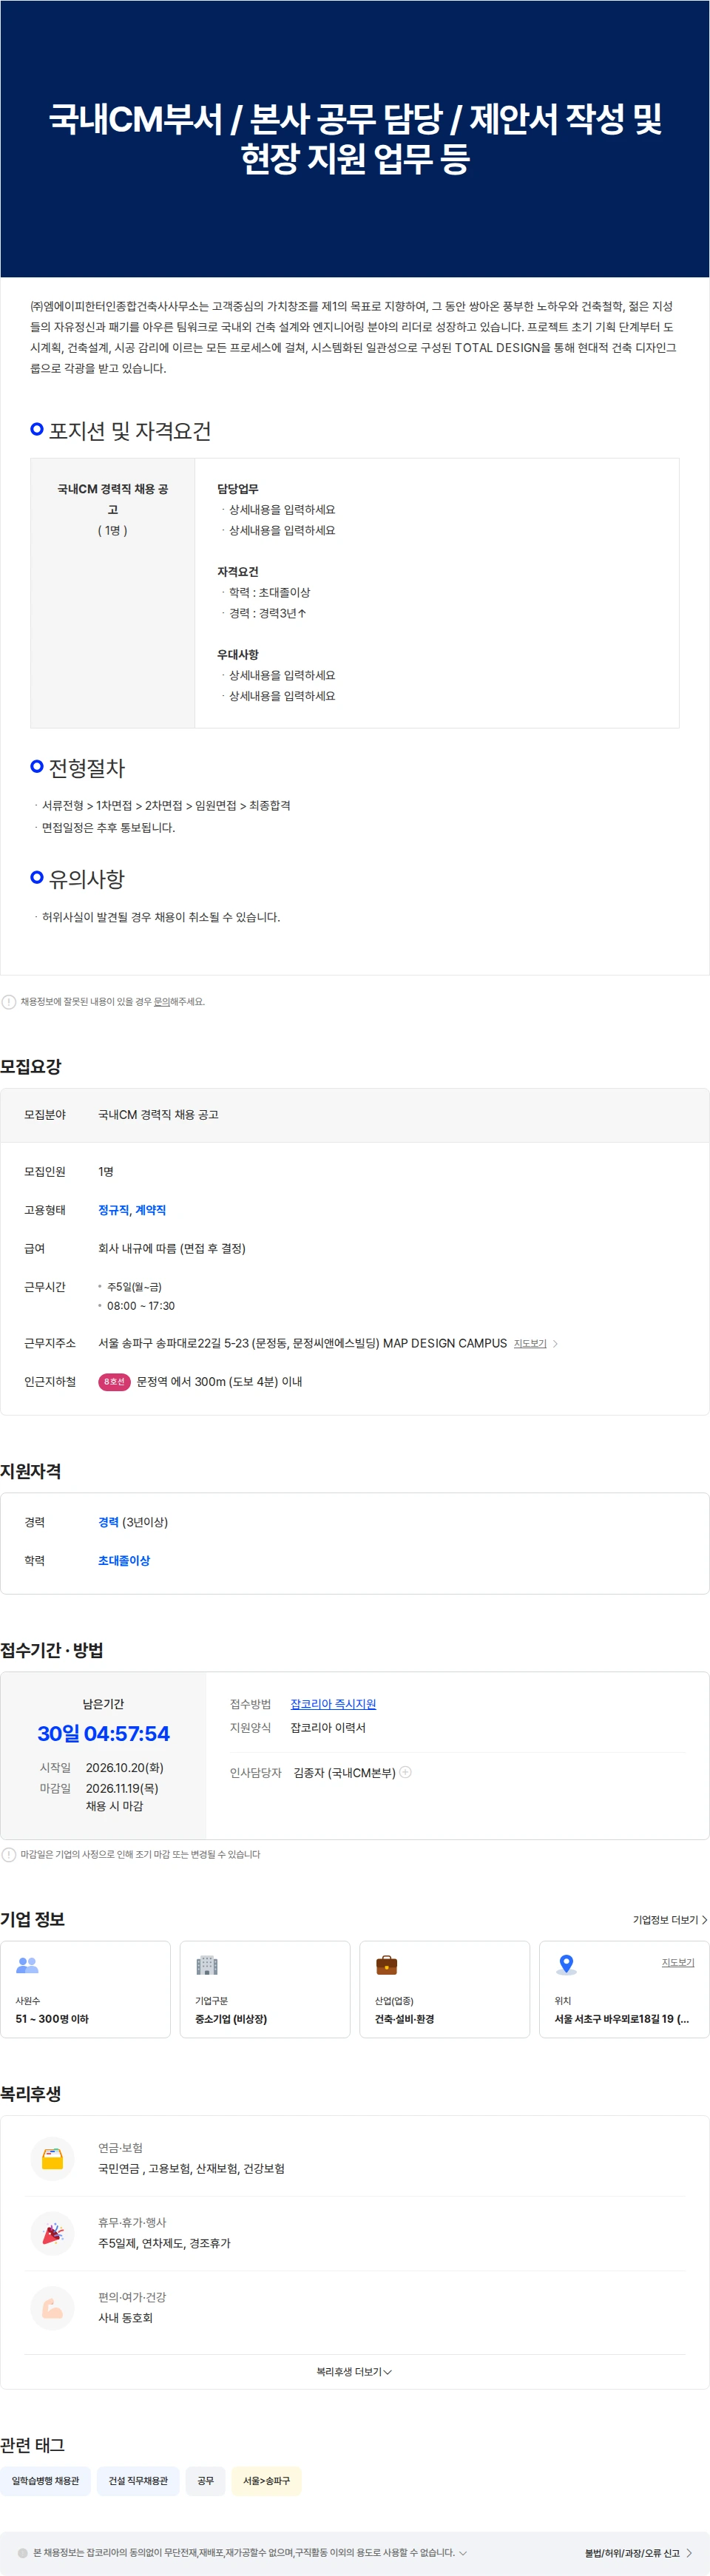This screenshot has height=2576, width=710.
Task: Open 기업정보 더보기 link
Action: [670, 1919]
